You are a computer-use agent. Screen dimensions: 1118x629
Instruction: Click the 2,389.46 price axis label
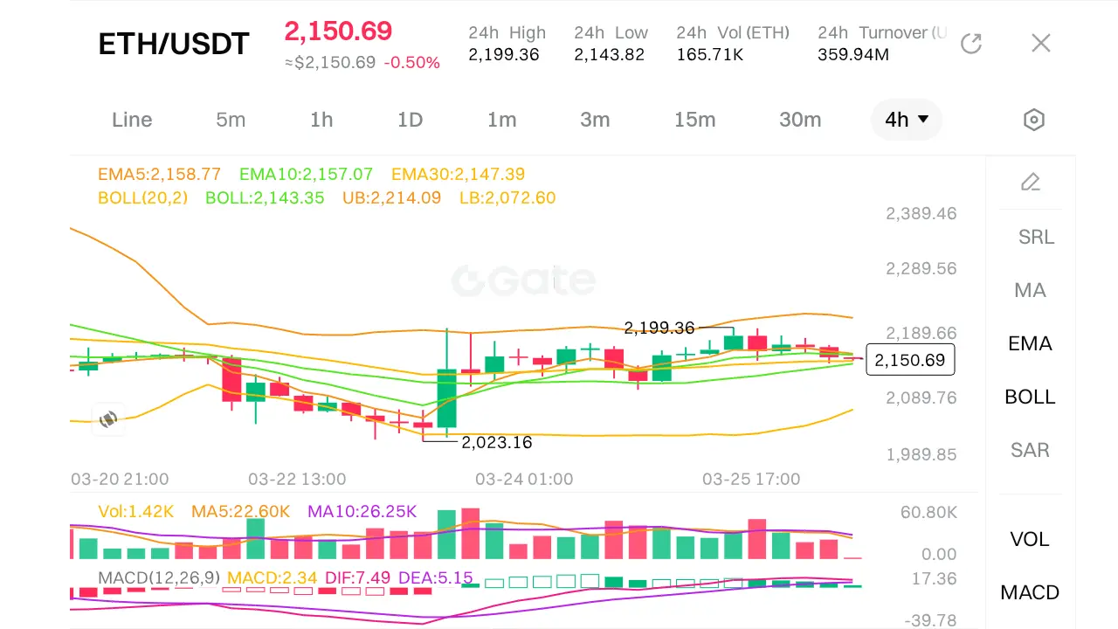coord(921,214)
